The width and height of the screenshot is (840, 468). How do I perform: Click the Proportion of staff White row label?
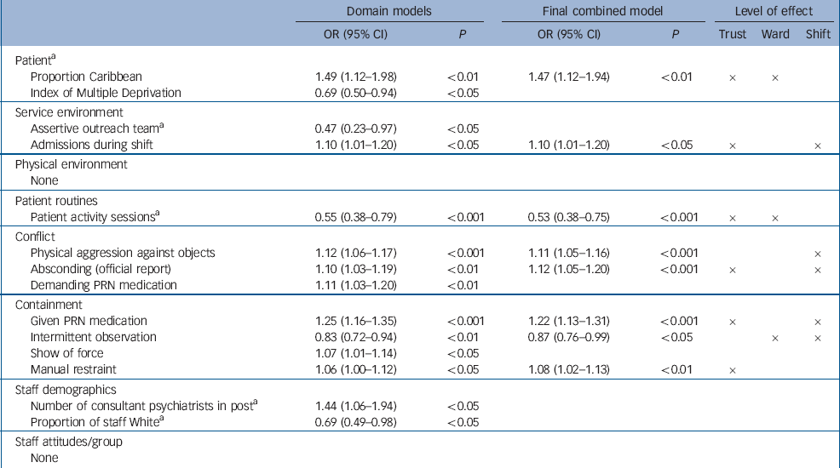(x=98, y=422)
